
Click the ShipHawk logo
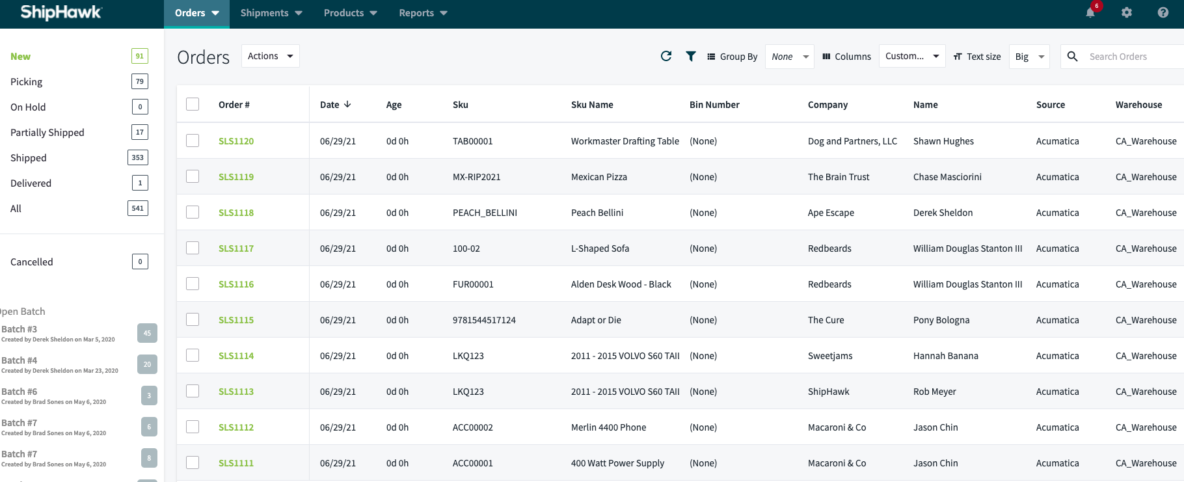coord(61,12)
